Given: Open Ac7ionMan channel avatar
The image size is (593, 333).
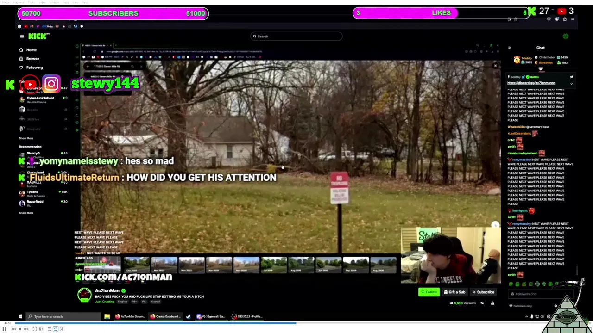Looking at the screenshot, I should pos(84,295).
